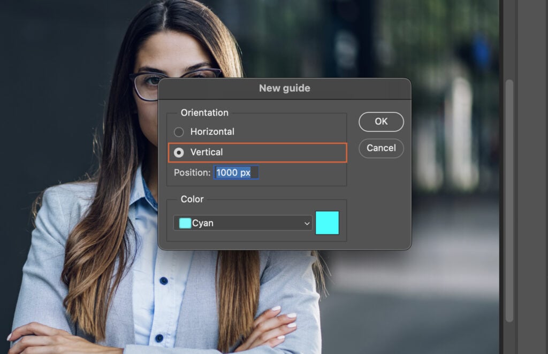The image size is (548, 354).
Task: Click the Color dropdown chevron arrow
Action: (x=307, y=223)
